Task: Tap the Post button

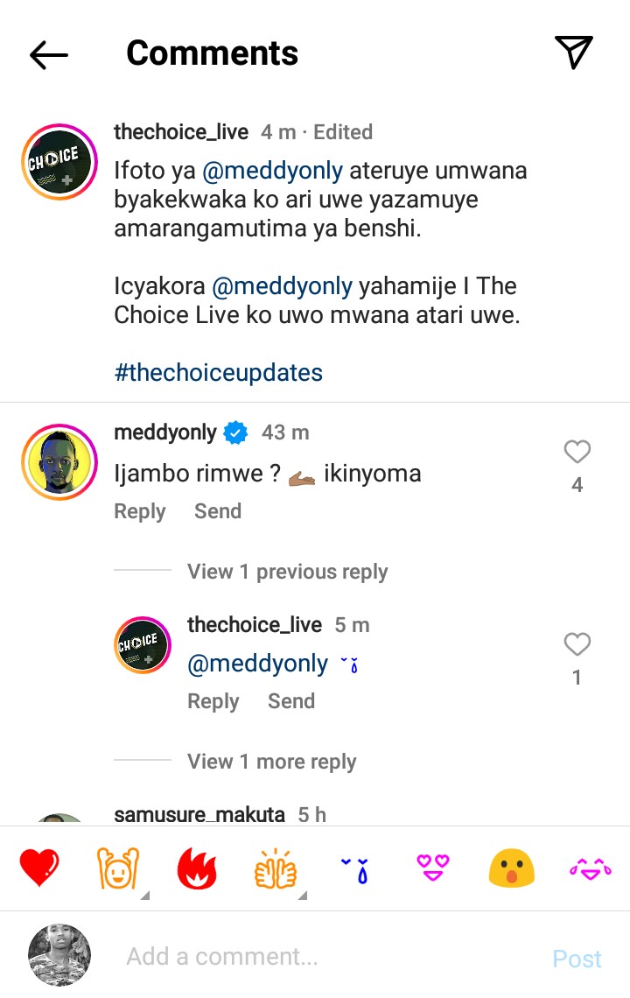Action: pos(577,959)
